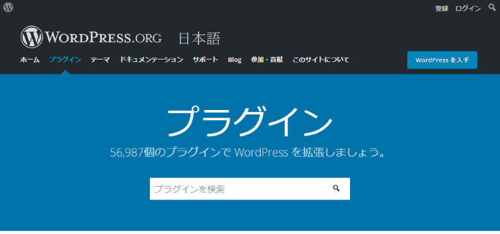Open 参加・貢献 menu item
The image size is (500, 234).
(267, 59)
